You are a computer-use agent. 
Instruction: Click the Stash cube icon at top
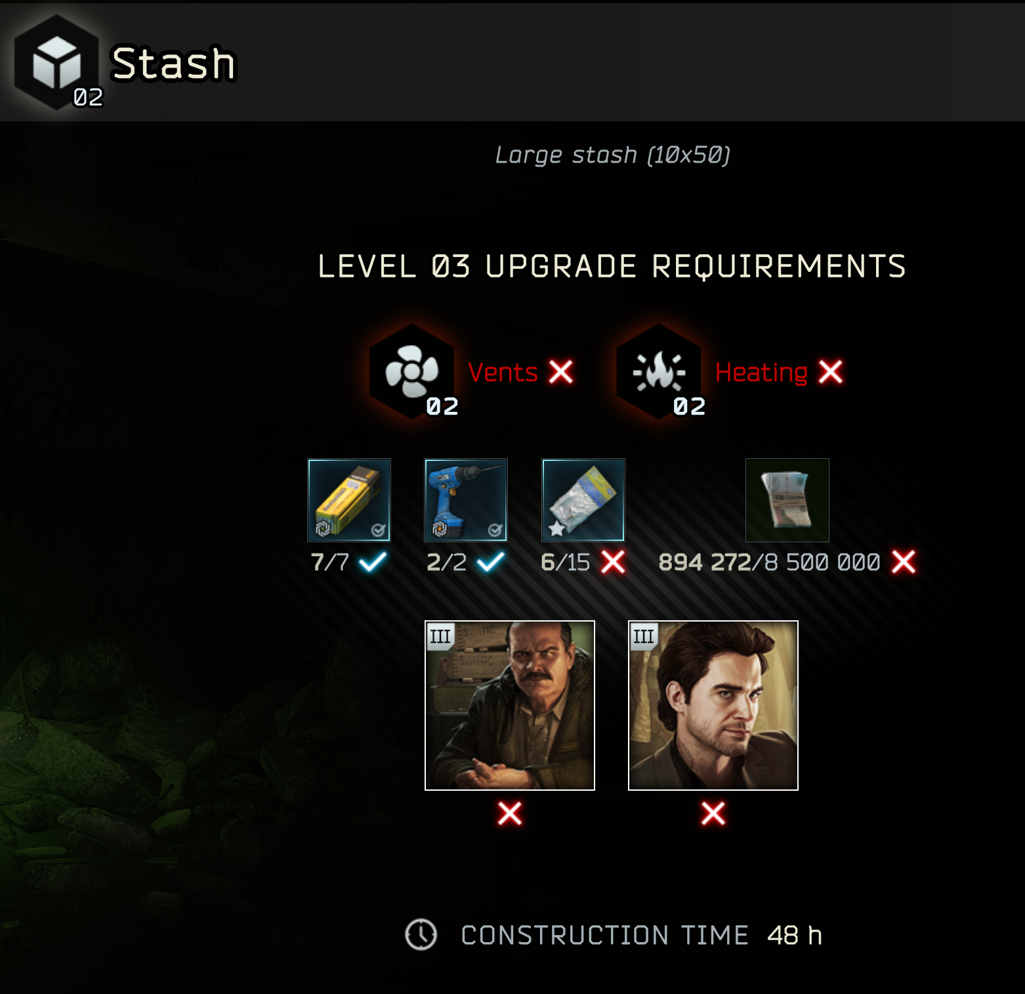[x=57, y=62]
